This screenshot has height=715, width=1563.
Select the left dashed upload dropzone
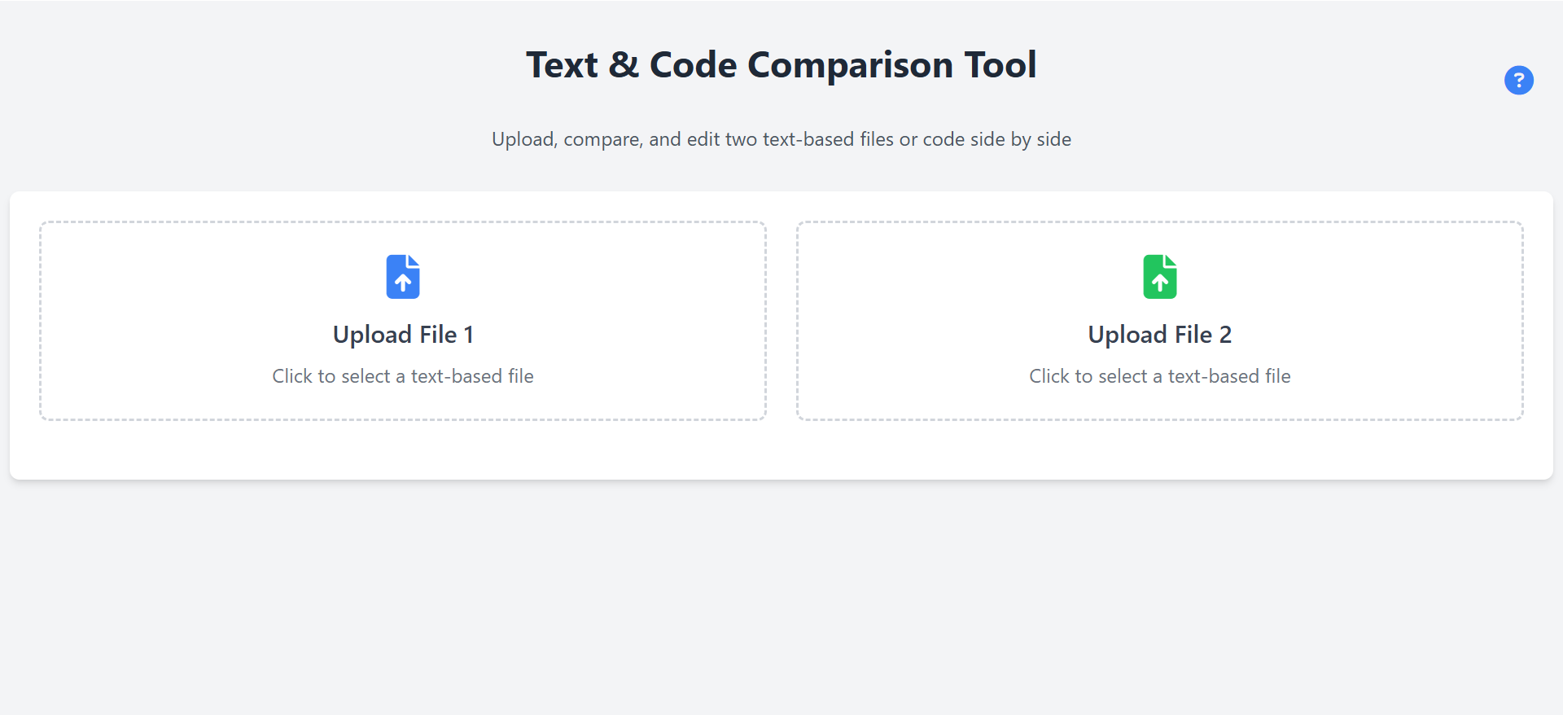[x=402, y=321]
